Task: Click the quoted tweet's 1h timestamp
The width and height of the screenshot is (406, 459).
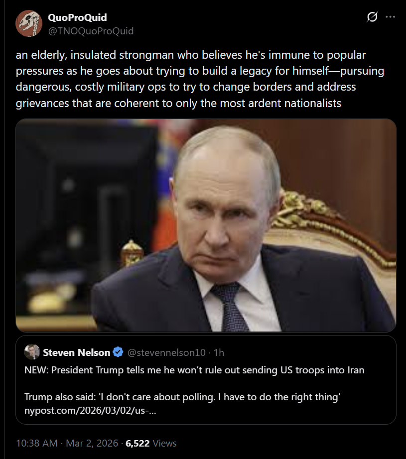Action: [218, 352]
